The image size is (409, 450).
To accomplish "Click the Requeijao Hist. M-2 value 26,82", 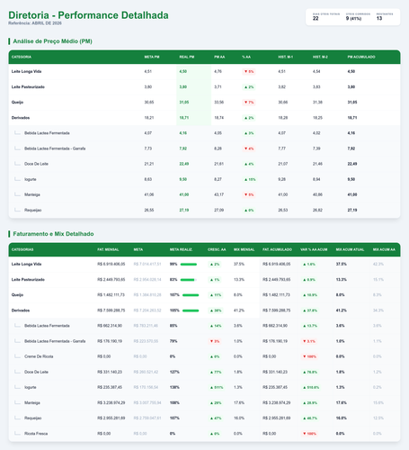I will pos(317,211).
